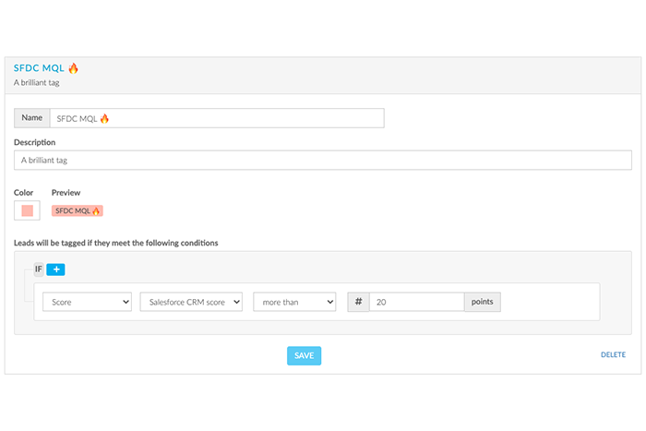Open the "more than" comparison dropdown
This screenshot has height=431, width=646.
294,302
